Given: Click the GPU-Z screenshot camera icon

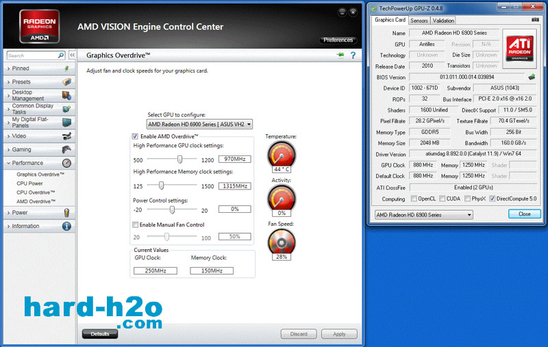Looking at the screenshot, I should tap(535, 20).
